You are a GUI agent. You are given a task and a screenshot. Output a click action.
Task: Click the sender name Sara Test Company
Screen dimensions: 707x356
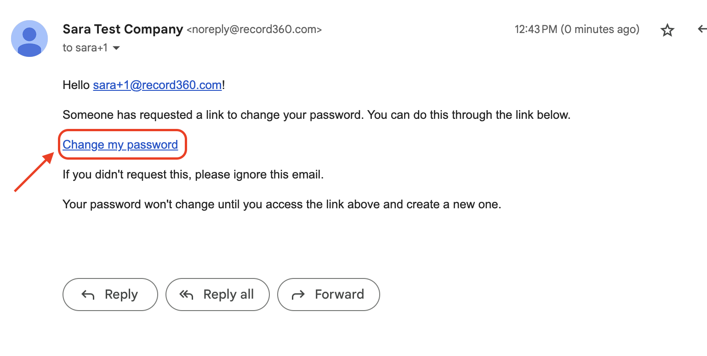(123, 29)
